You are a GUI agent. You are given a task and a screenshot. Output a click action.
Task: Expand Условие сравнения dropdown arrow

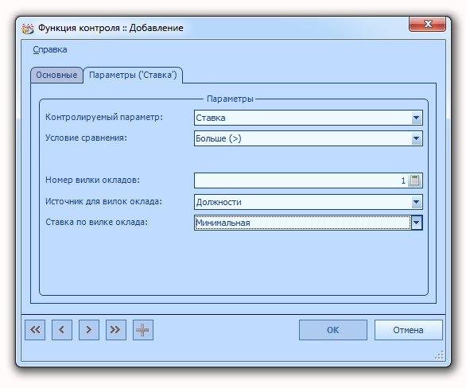coord(417,138)
